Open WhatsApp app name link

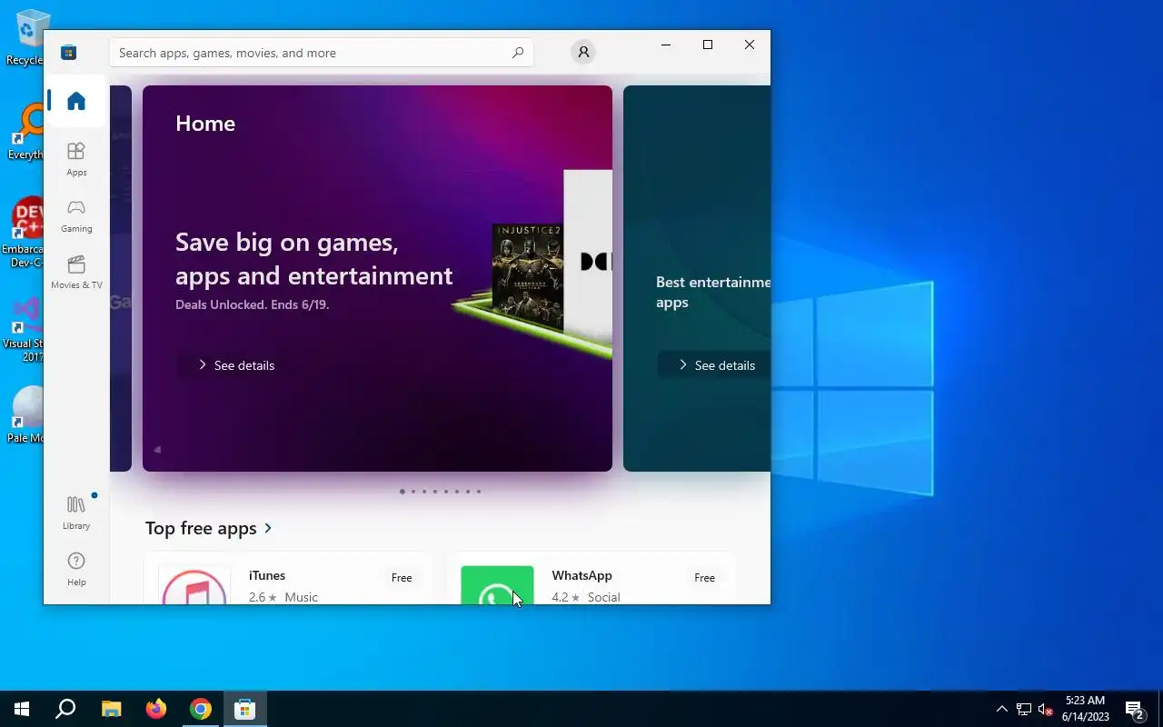point(581,575)
